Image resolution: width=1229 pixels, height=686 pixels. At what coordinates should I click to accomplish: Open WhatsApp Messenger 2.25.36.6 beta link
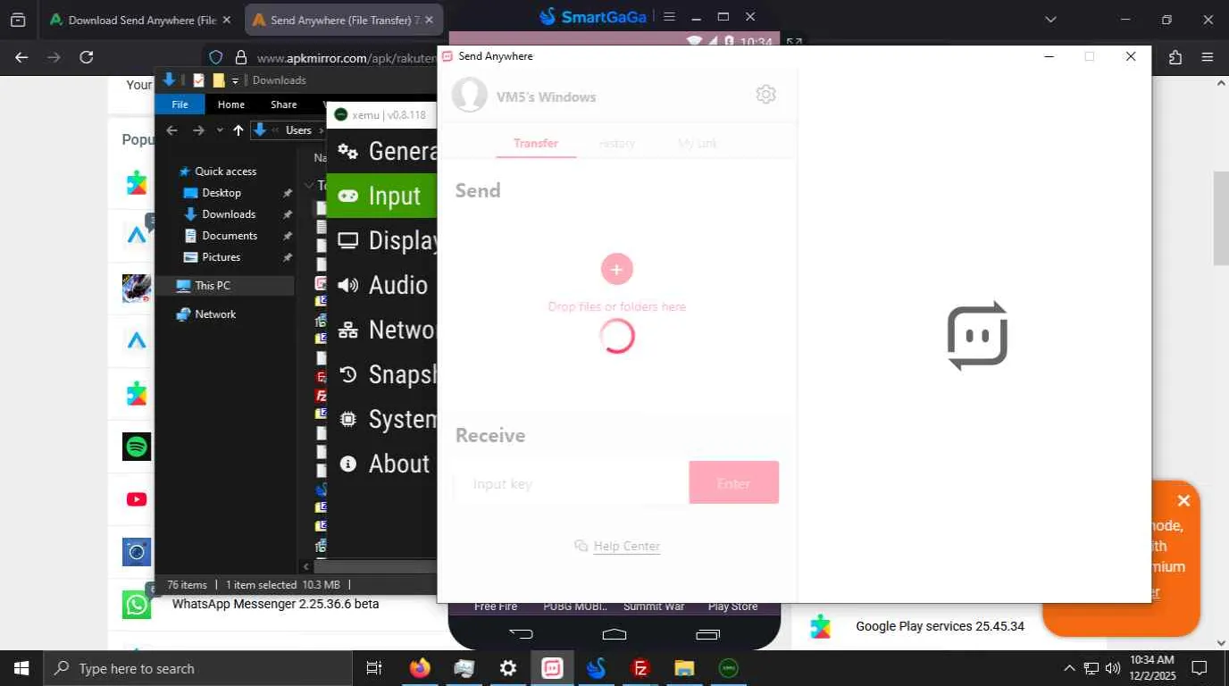point(275,604)
